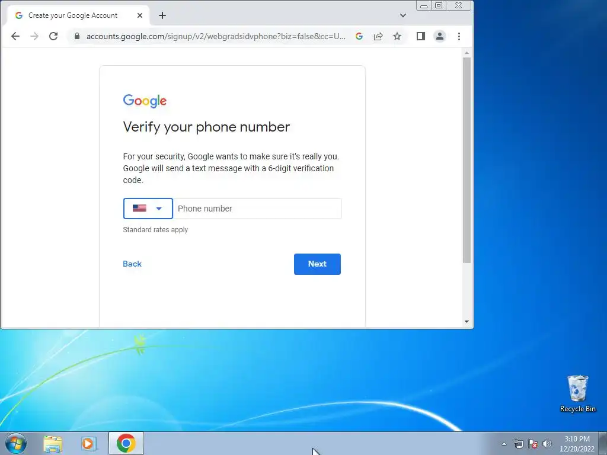Viewport: 607px width, 455px height.
Task: Open Action Center flag icon
Action: pos(533,444)
